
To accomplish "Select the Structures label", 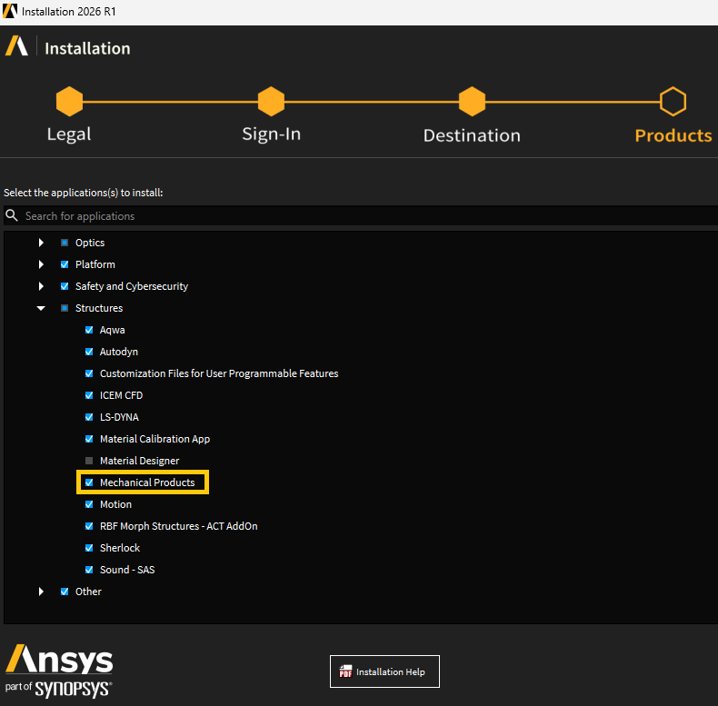I will pyautogui.click(x=99, y=308).
